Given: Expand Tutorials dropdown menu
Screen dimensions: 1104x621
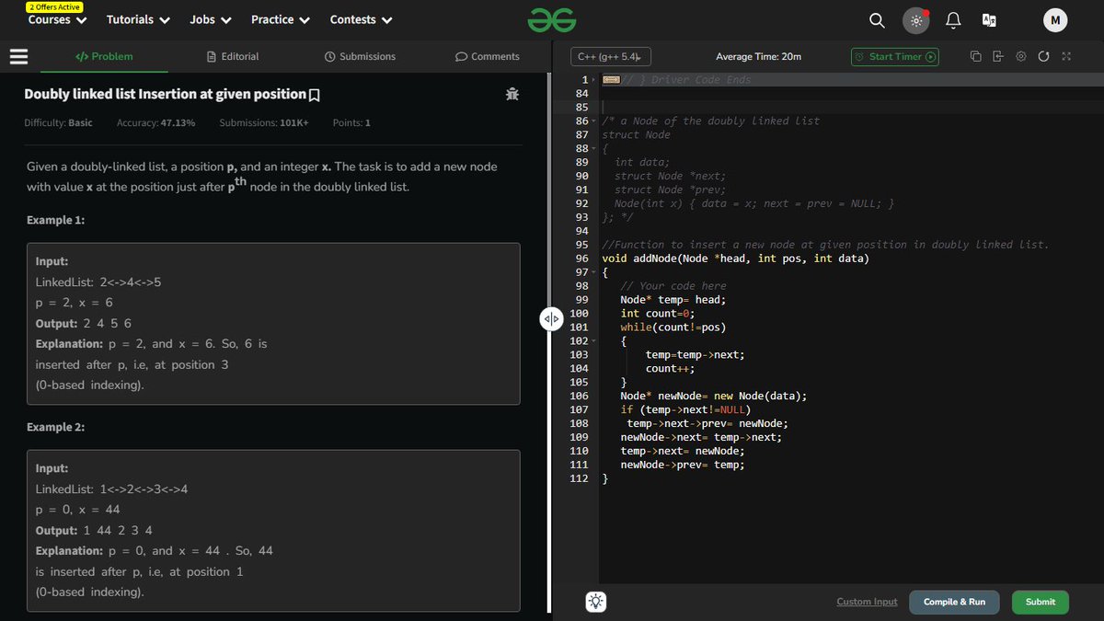Looking at the screenshot, I should click(x=138, y=19).
